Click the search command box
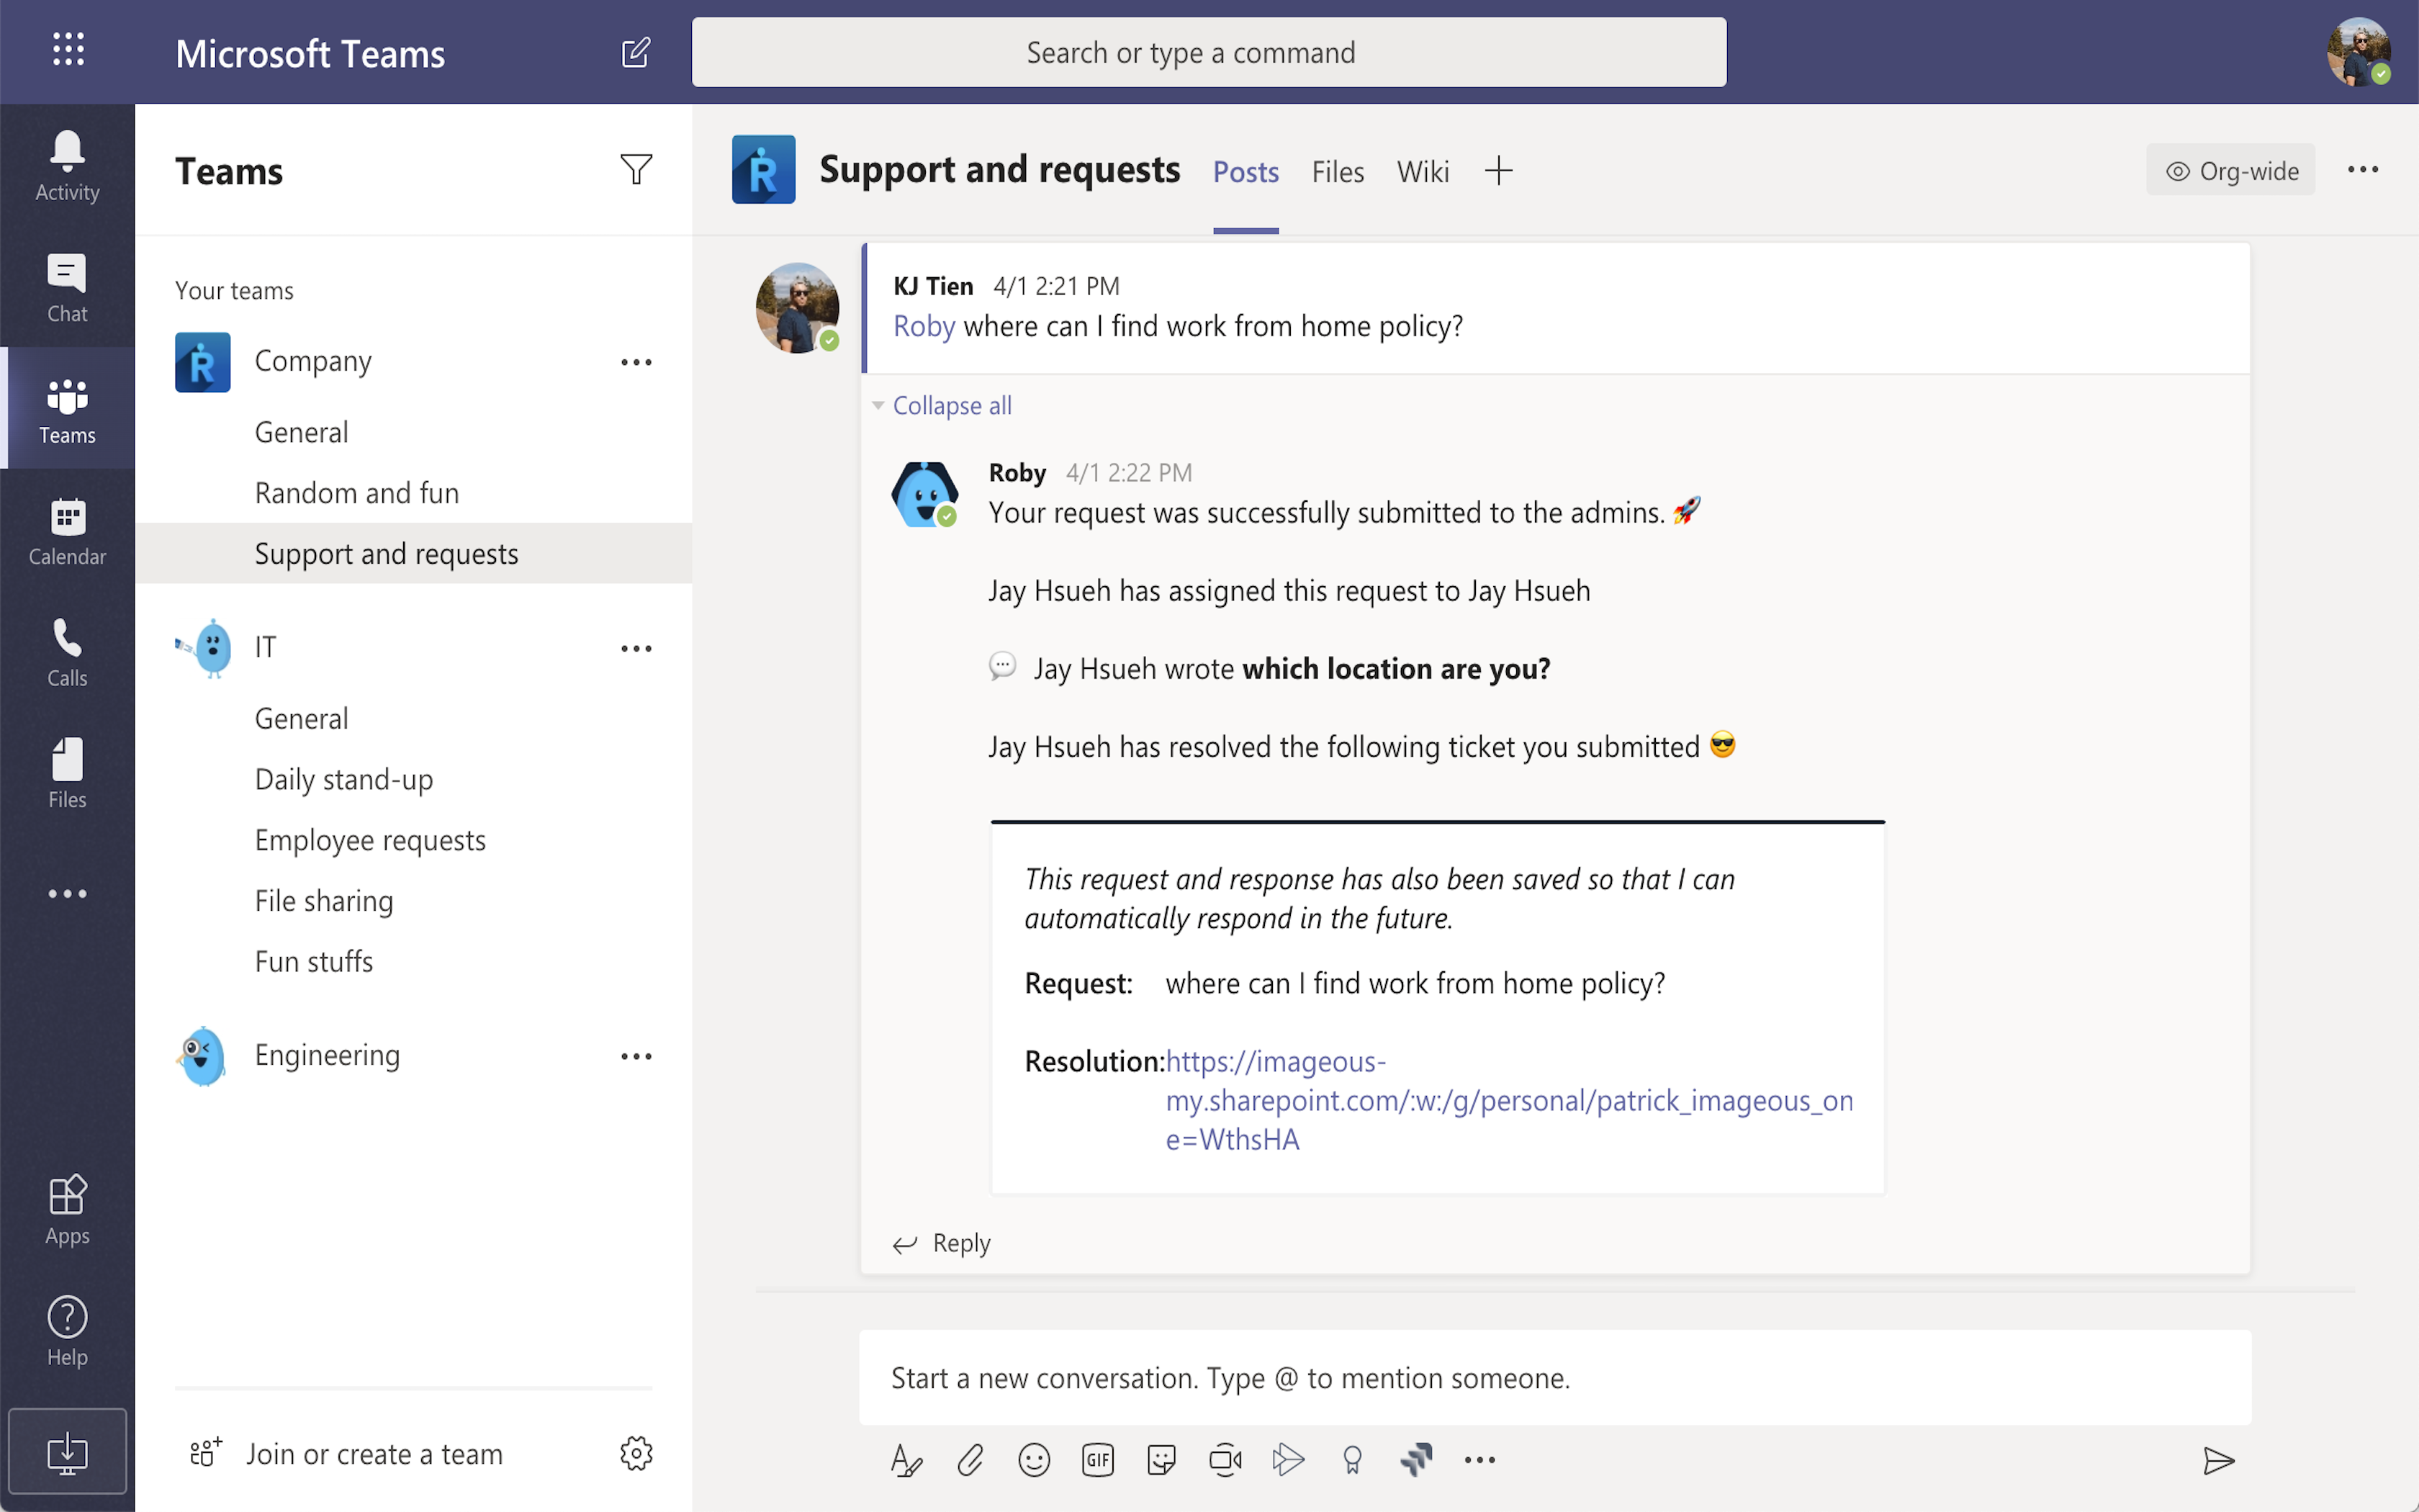 [1209, 52]
